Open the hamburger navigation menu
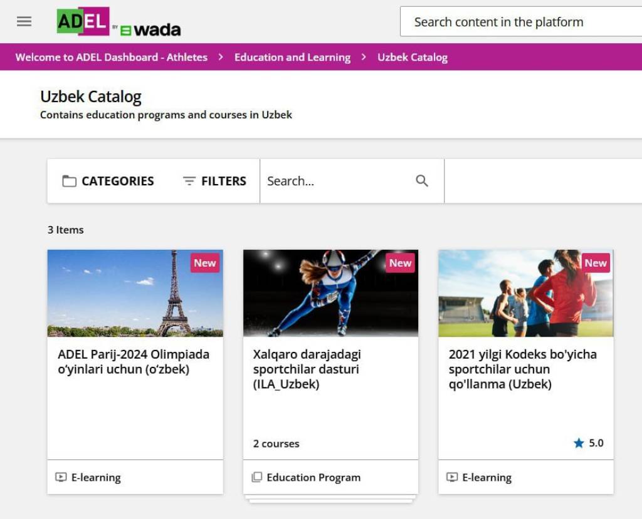Screen dimensions: 642x519 pos(24,21)
